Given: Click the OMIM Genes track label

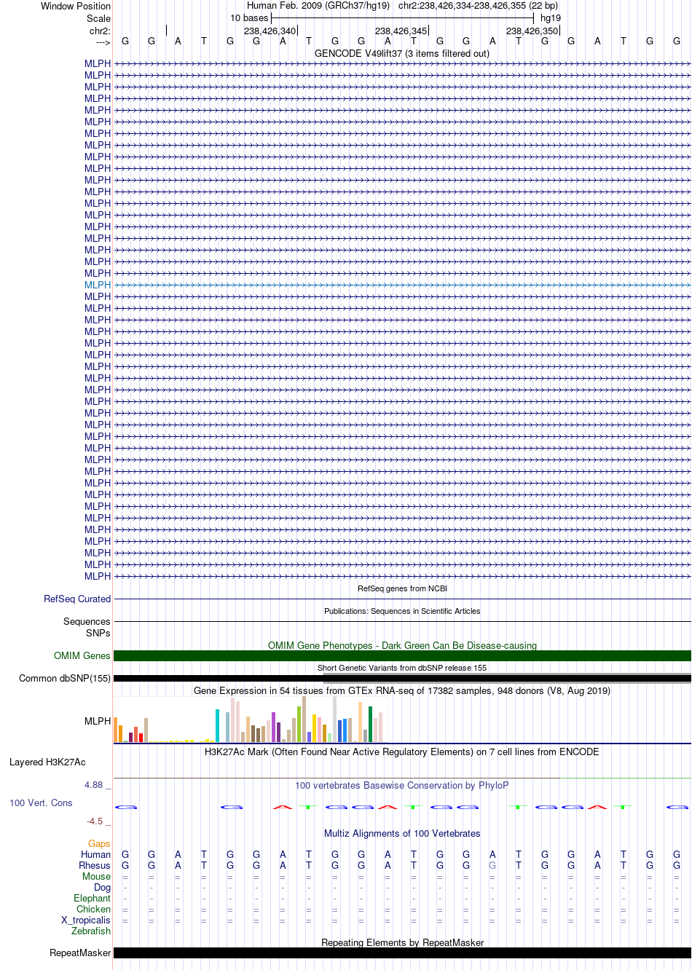Looking at the screenshot, I should (82, 655).
